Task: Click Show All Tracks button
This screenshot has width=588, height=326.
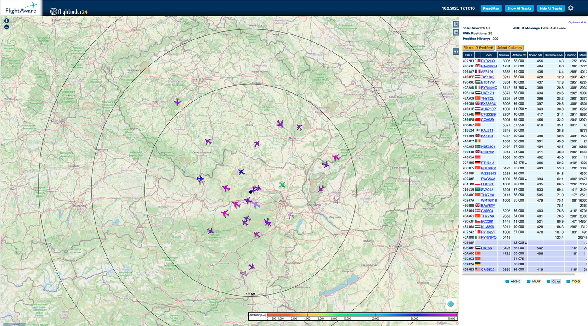Action: (519, 8)
